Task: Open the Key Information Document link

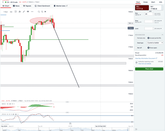Action: click(146, 58)
